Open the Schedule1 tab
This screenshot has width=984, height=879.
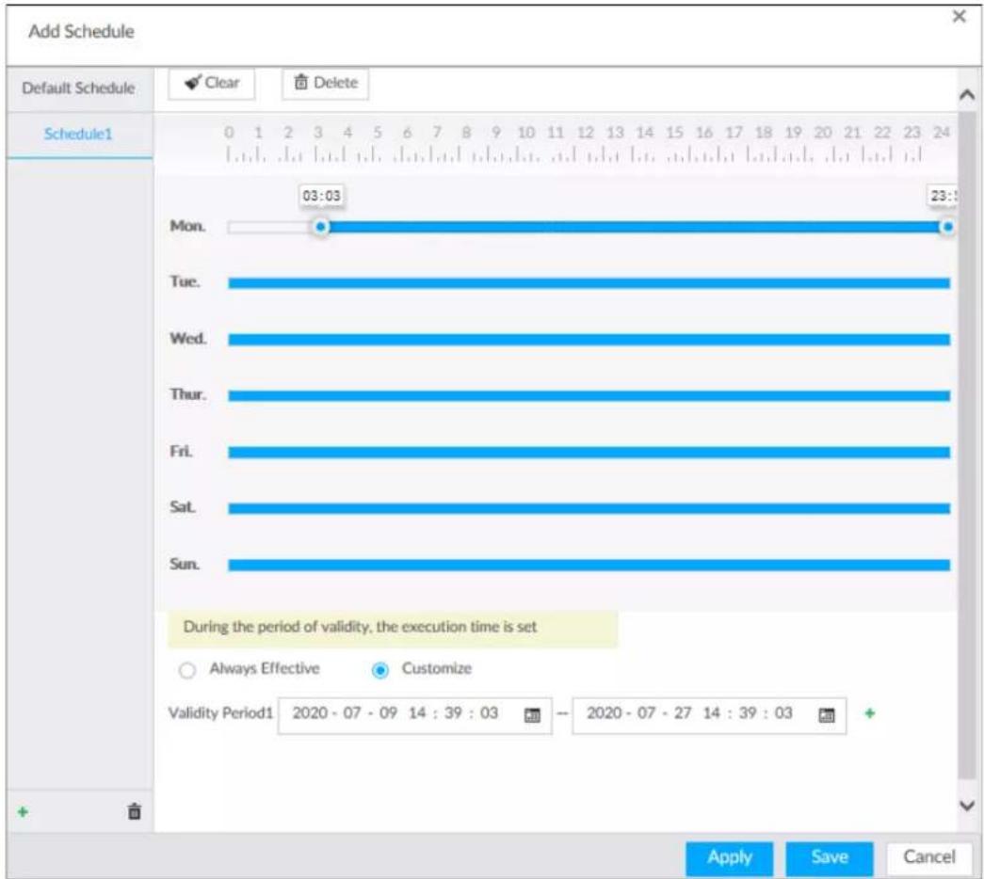pyautogui.click(x=78, y=135)
